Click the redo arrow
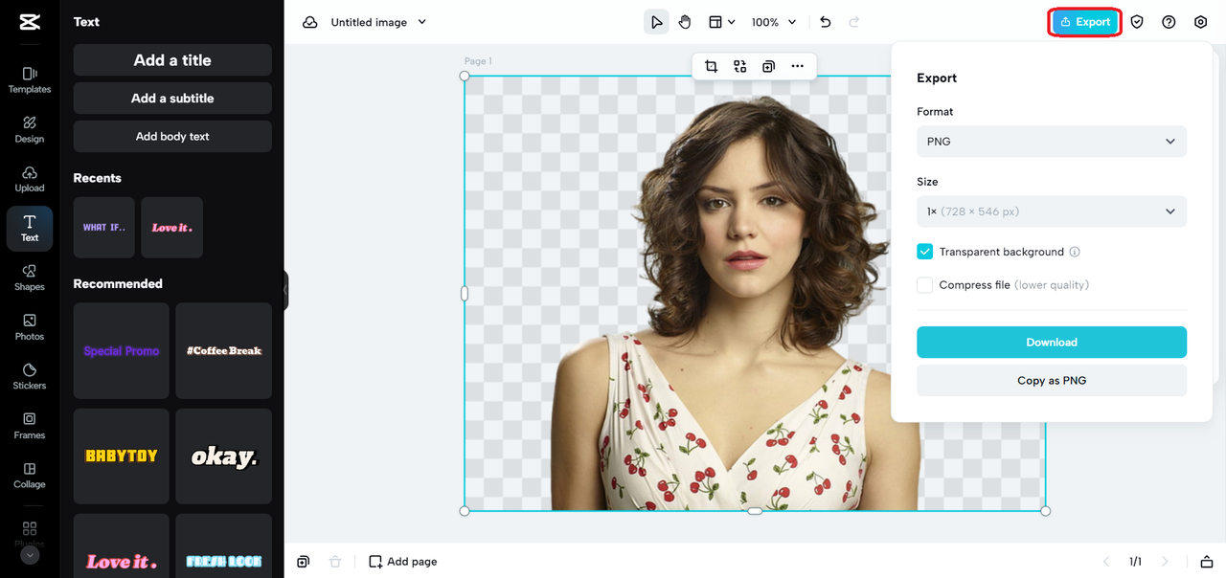 854,22
